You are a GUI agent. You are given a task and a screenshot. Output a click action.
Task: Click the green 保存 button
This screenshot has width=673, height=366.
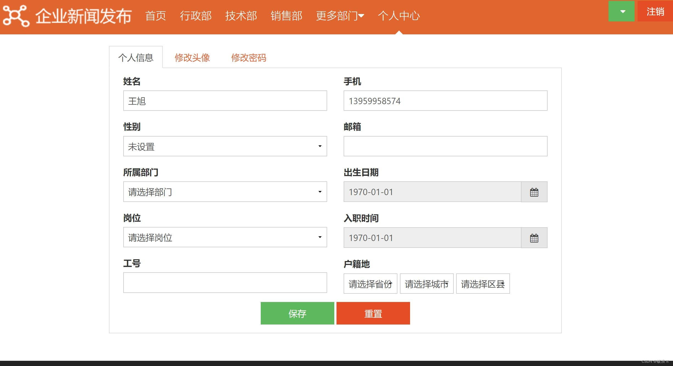297,313
